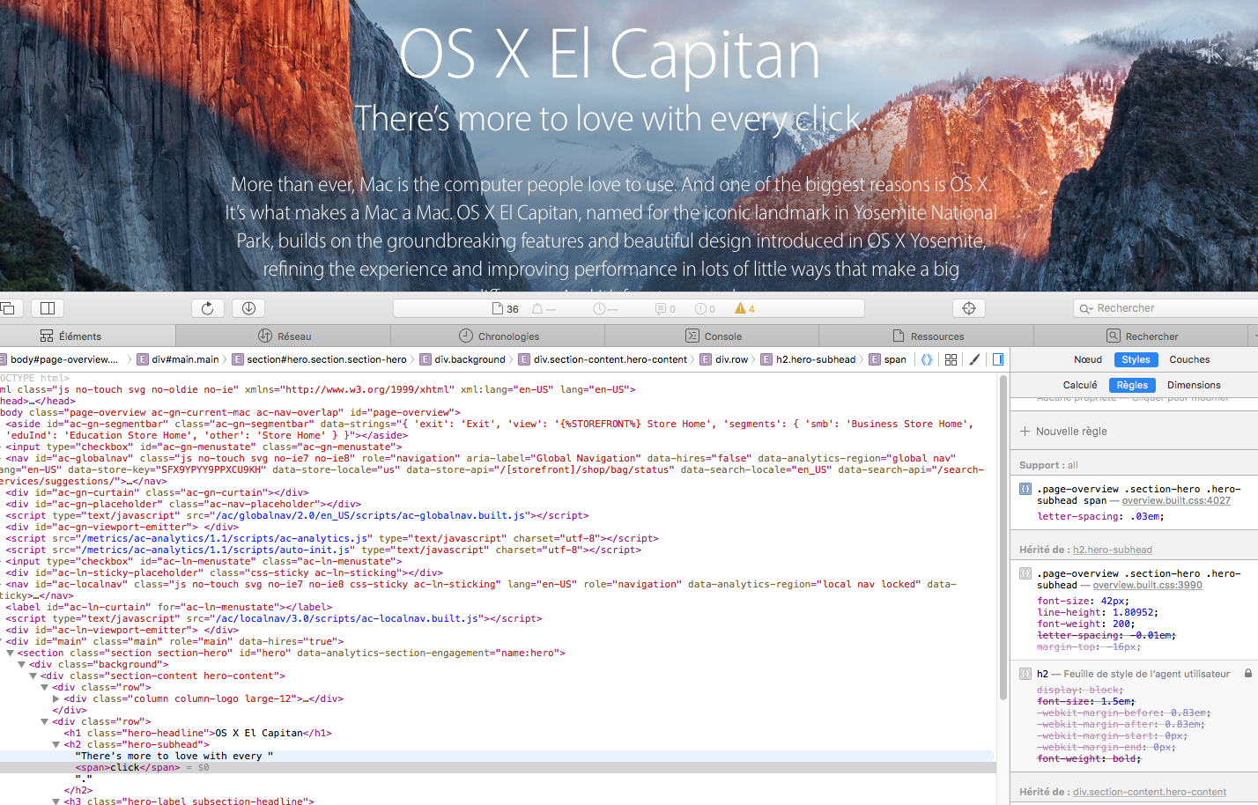This screenshot has height=805, width=1258.
Task: Select div.row breadcrumb
Action: pos(723,359)
